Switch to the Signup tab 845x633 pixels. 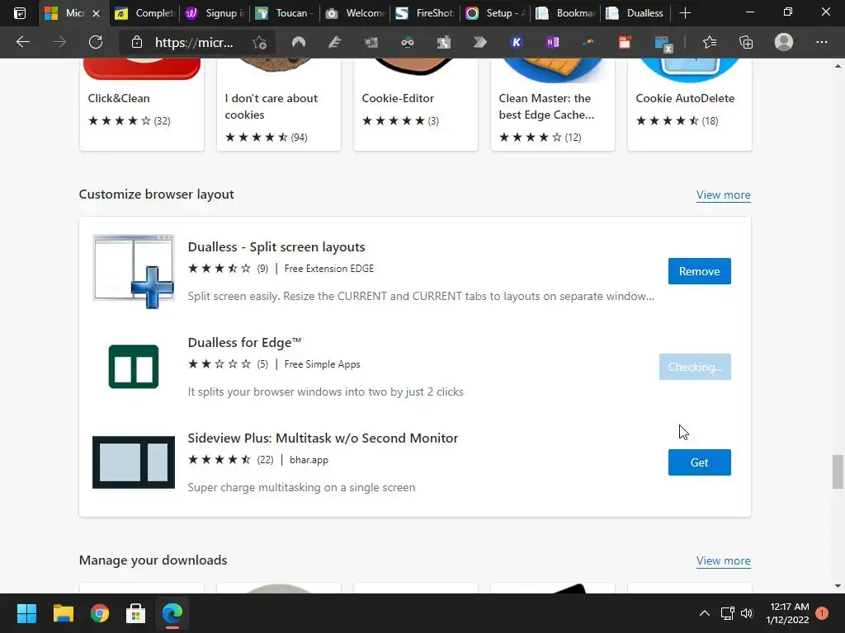pos(215,13)
